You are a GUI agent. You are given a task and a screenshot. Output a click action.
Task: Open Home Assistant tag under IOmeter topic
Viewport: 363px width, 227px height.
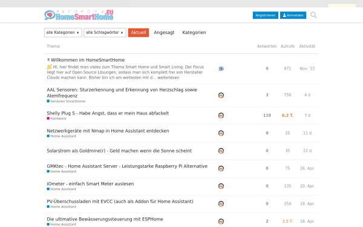pyautogui.click(x=61, y=189)
